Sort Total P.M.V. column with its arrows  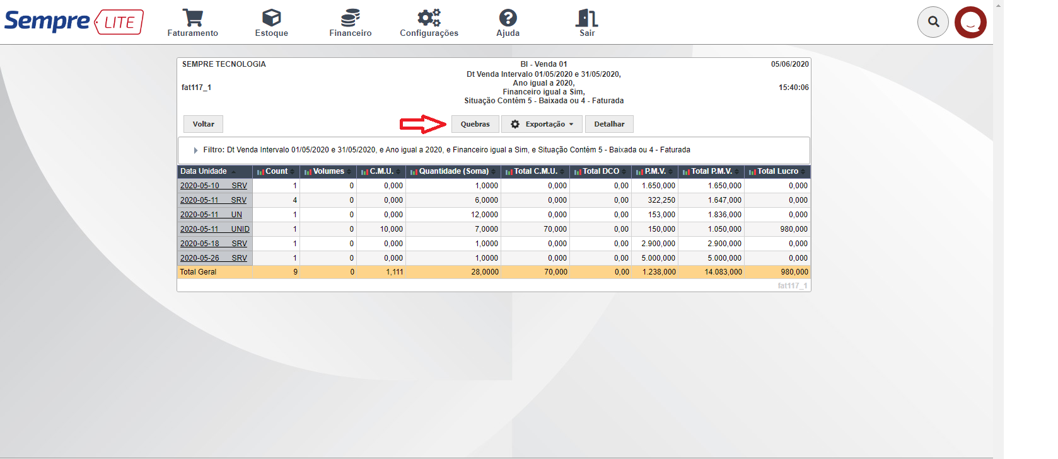coord(736,172)
